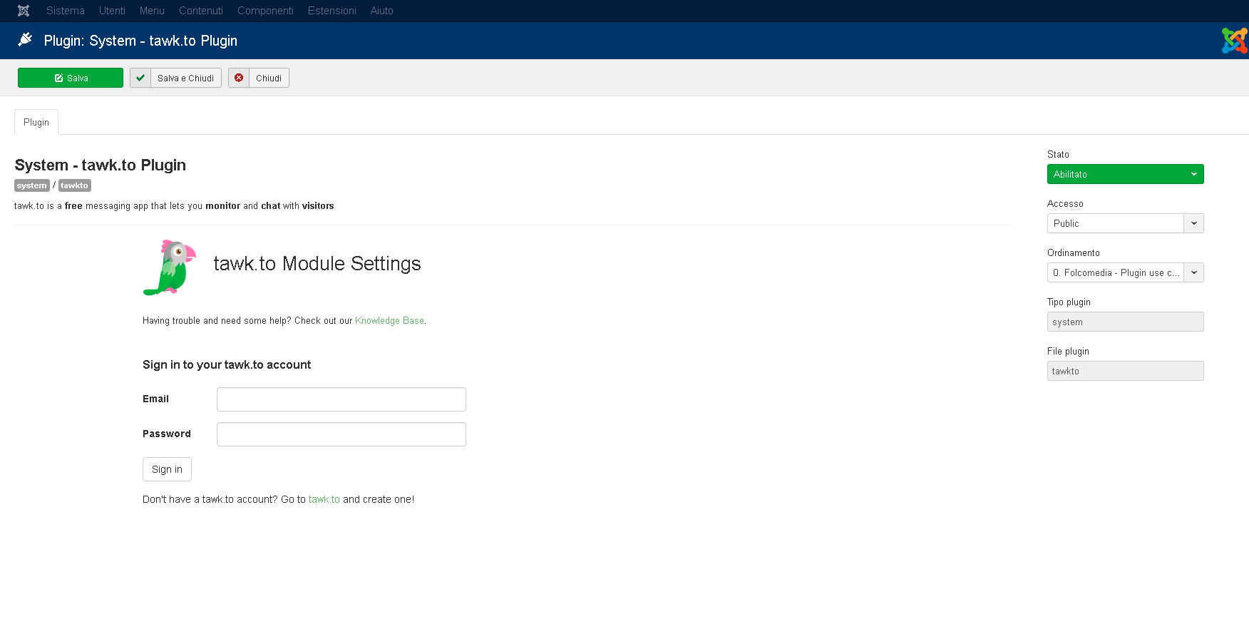Image resolution: width=1249 pixels, height=629 pixels.
Task: Click the Ordinamento label
Action: click(x=1073, y=252)
